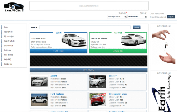Open the Bentley listing title

(x=113, y=76)
